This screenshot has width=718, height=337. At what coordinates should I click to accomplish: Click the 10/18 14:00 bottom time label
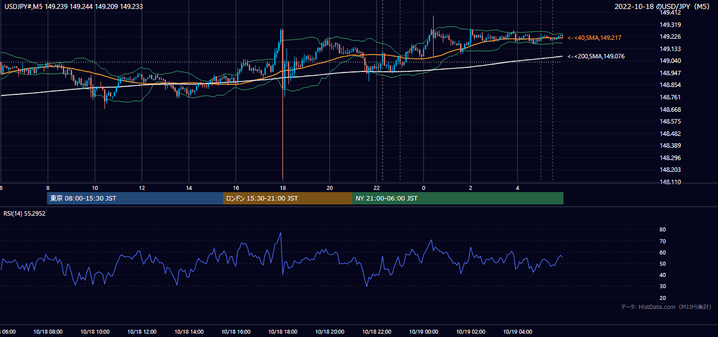pos(189,332)
